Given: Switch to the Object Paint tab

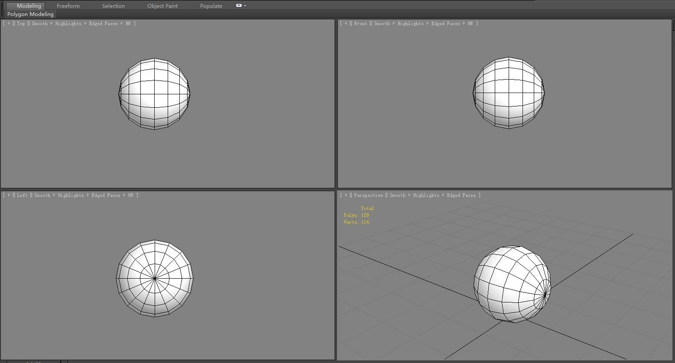Looking at the screenshot, I should pyautogui.click(x=162, y=6).
